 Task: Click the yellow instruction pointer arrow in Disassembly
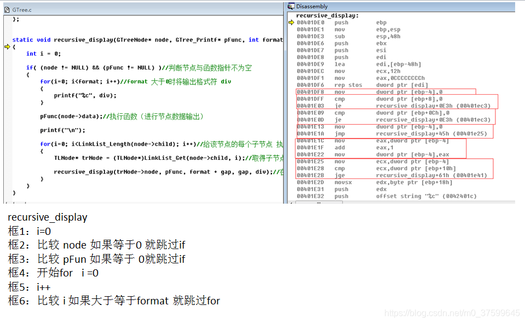tap(291, 22)
